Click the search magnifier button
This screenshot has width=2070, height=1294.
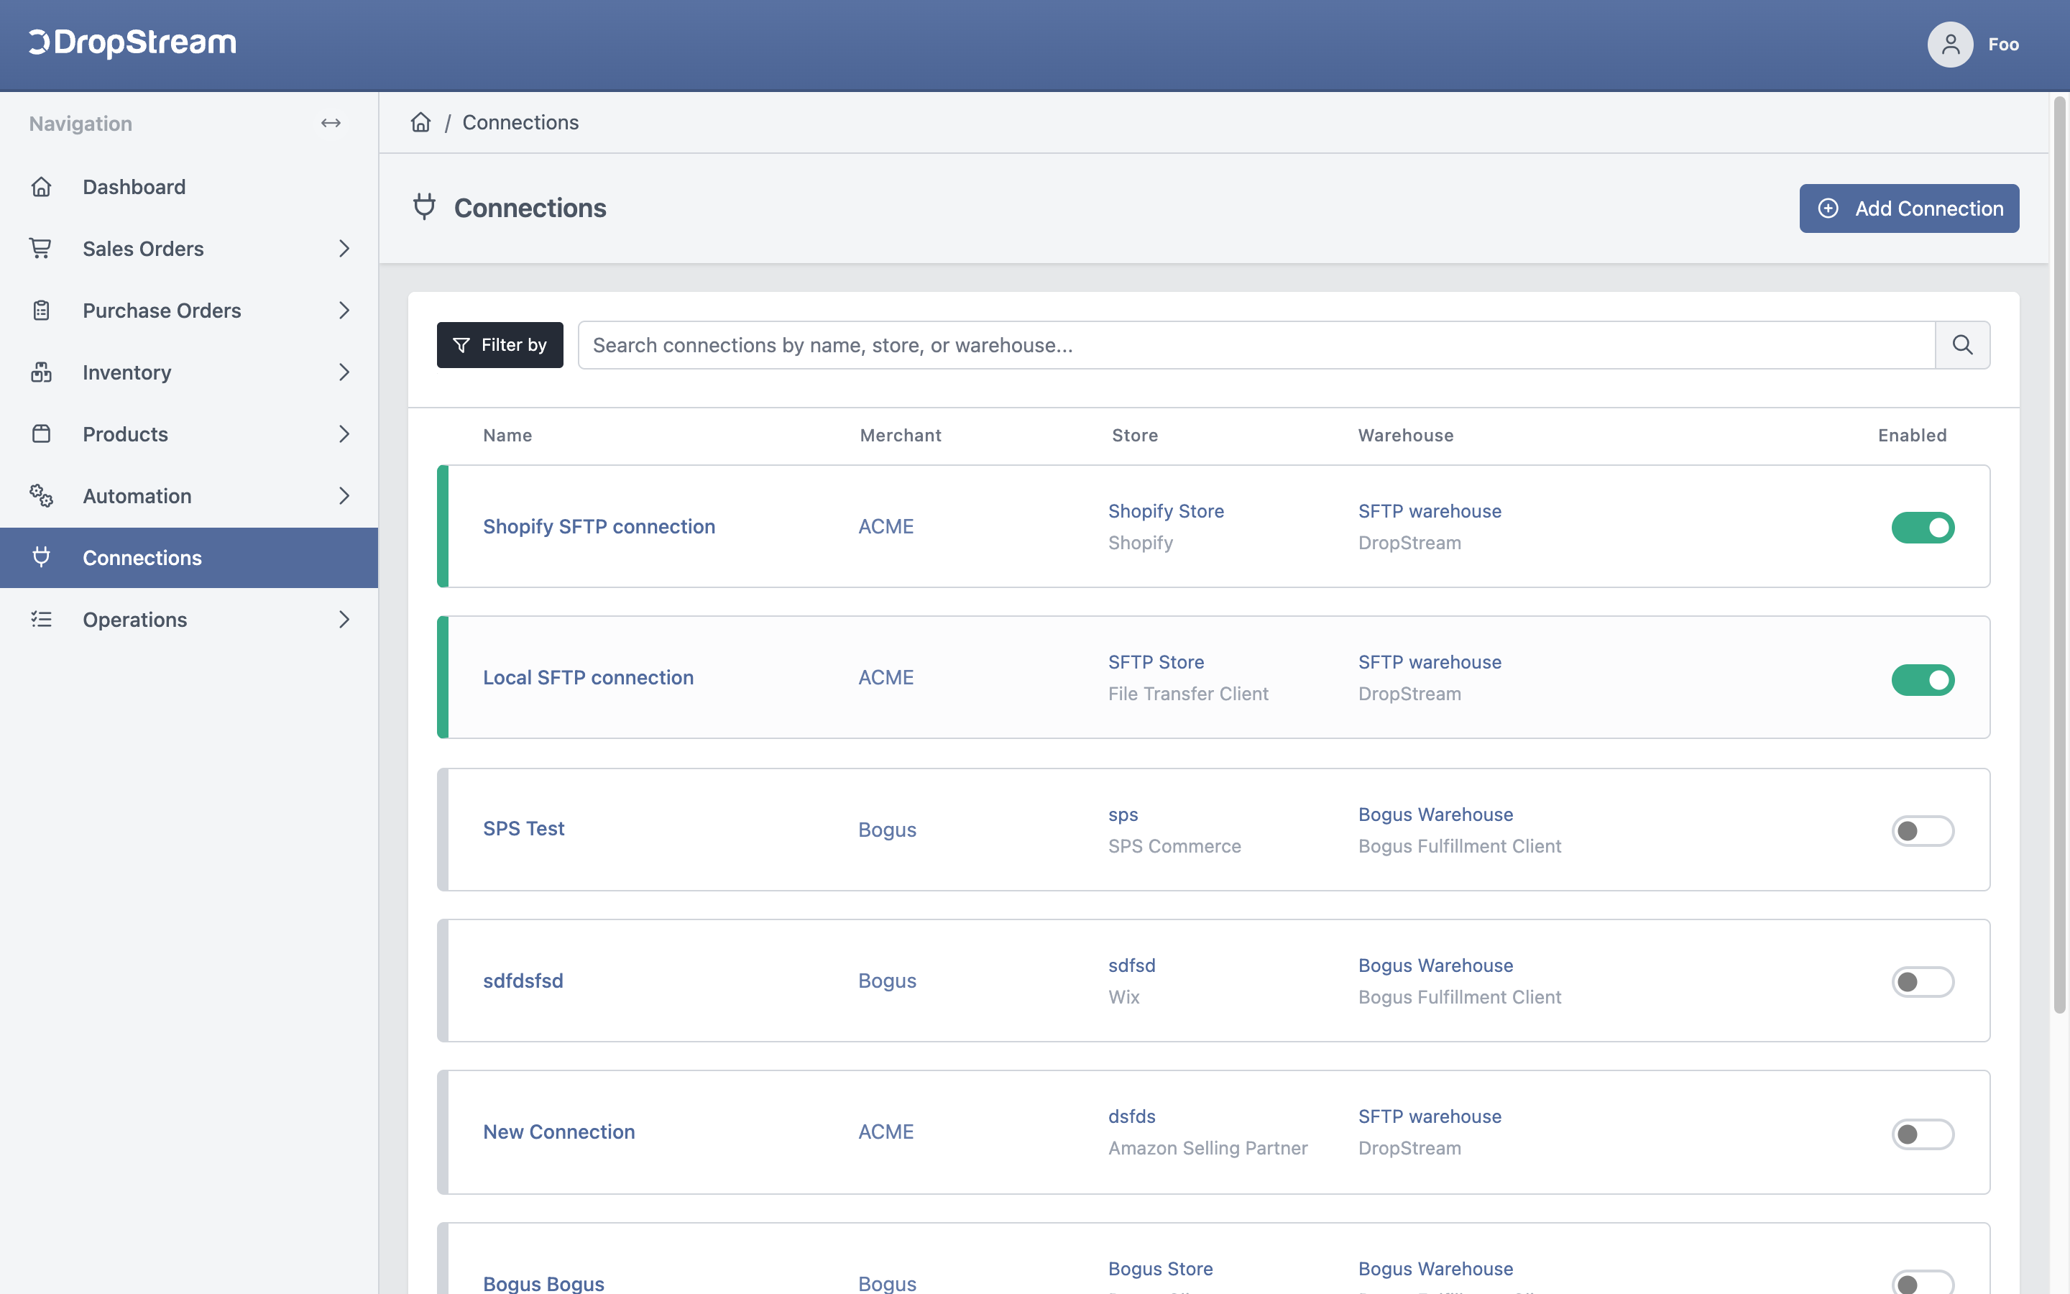[x=1962, y=345]
